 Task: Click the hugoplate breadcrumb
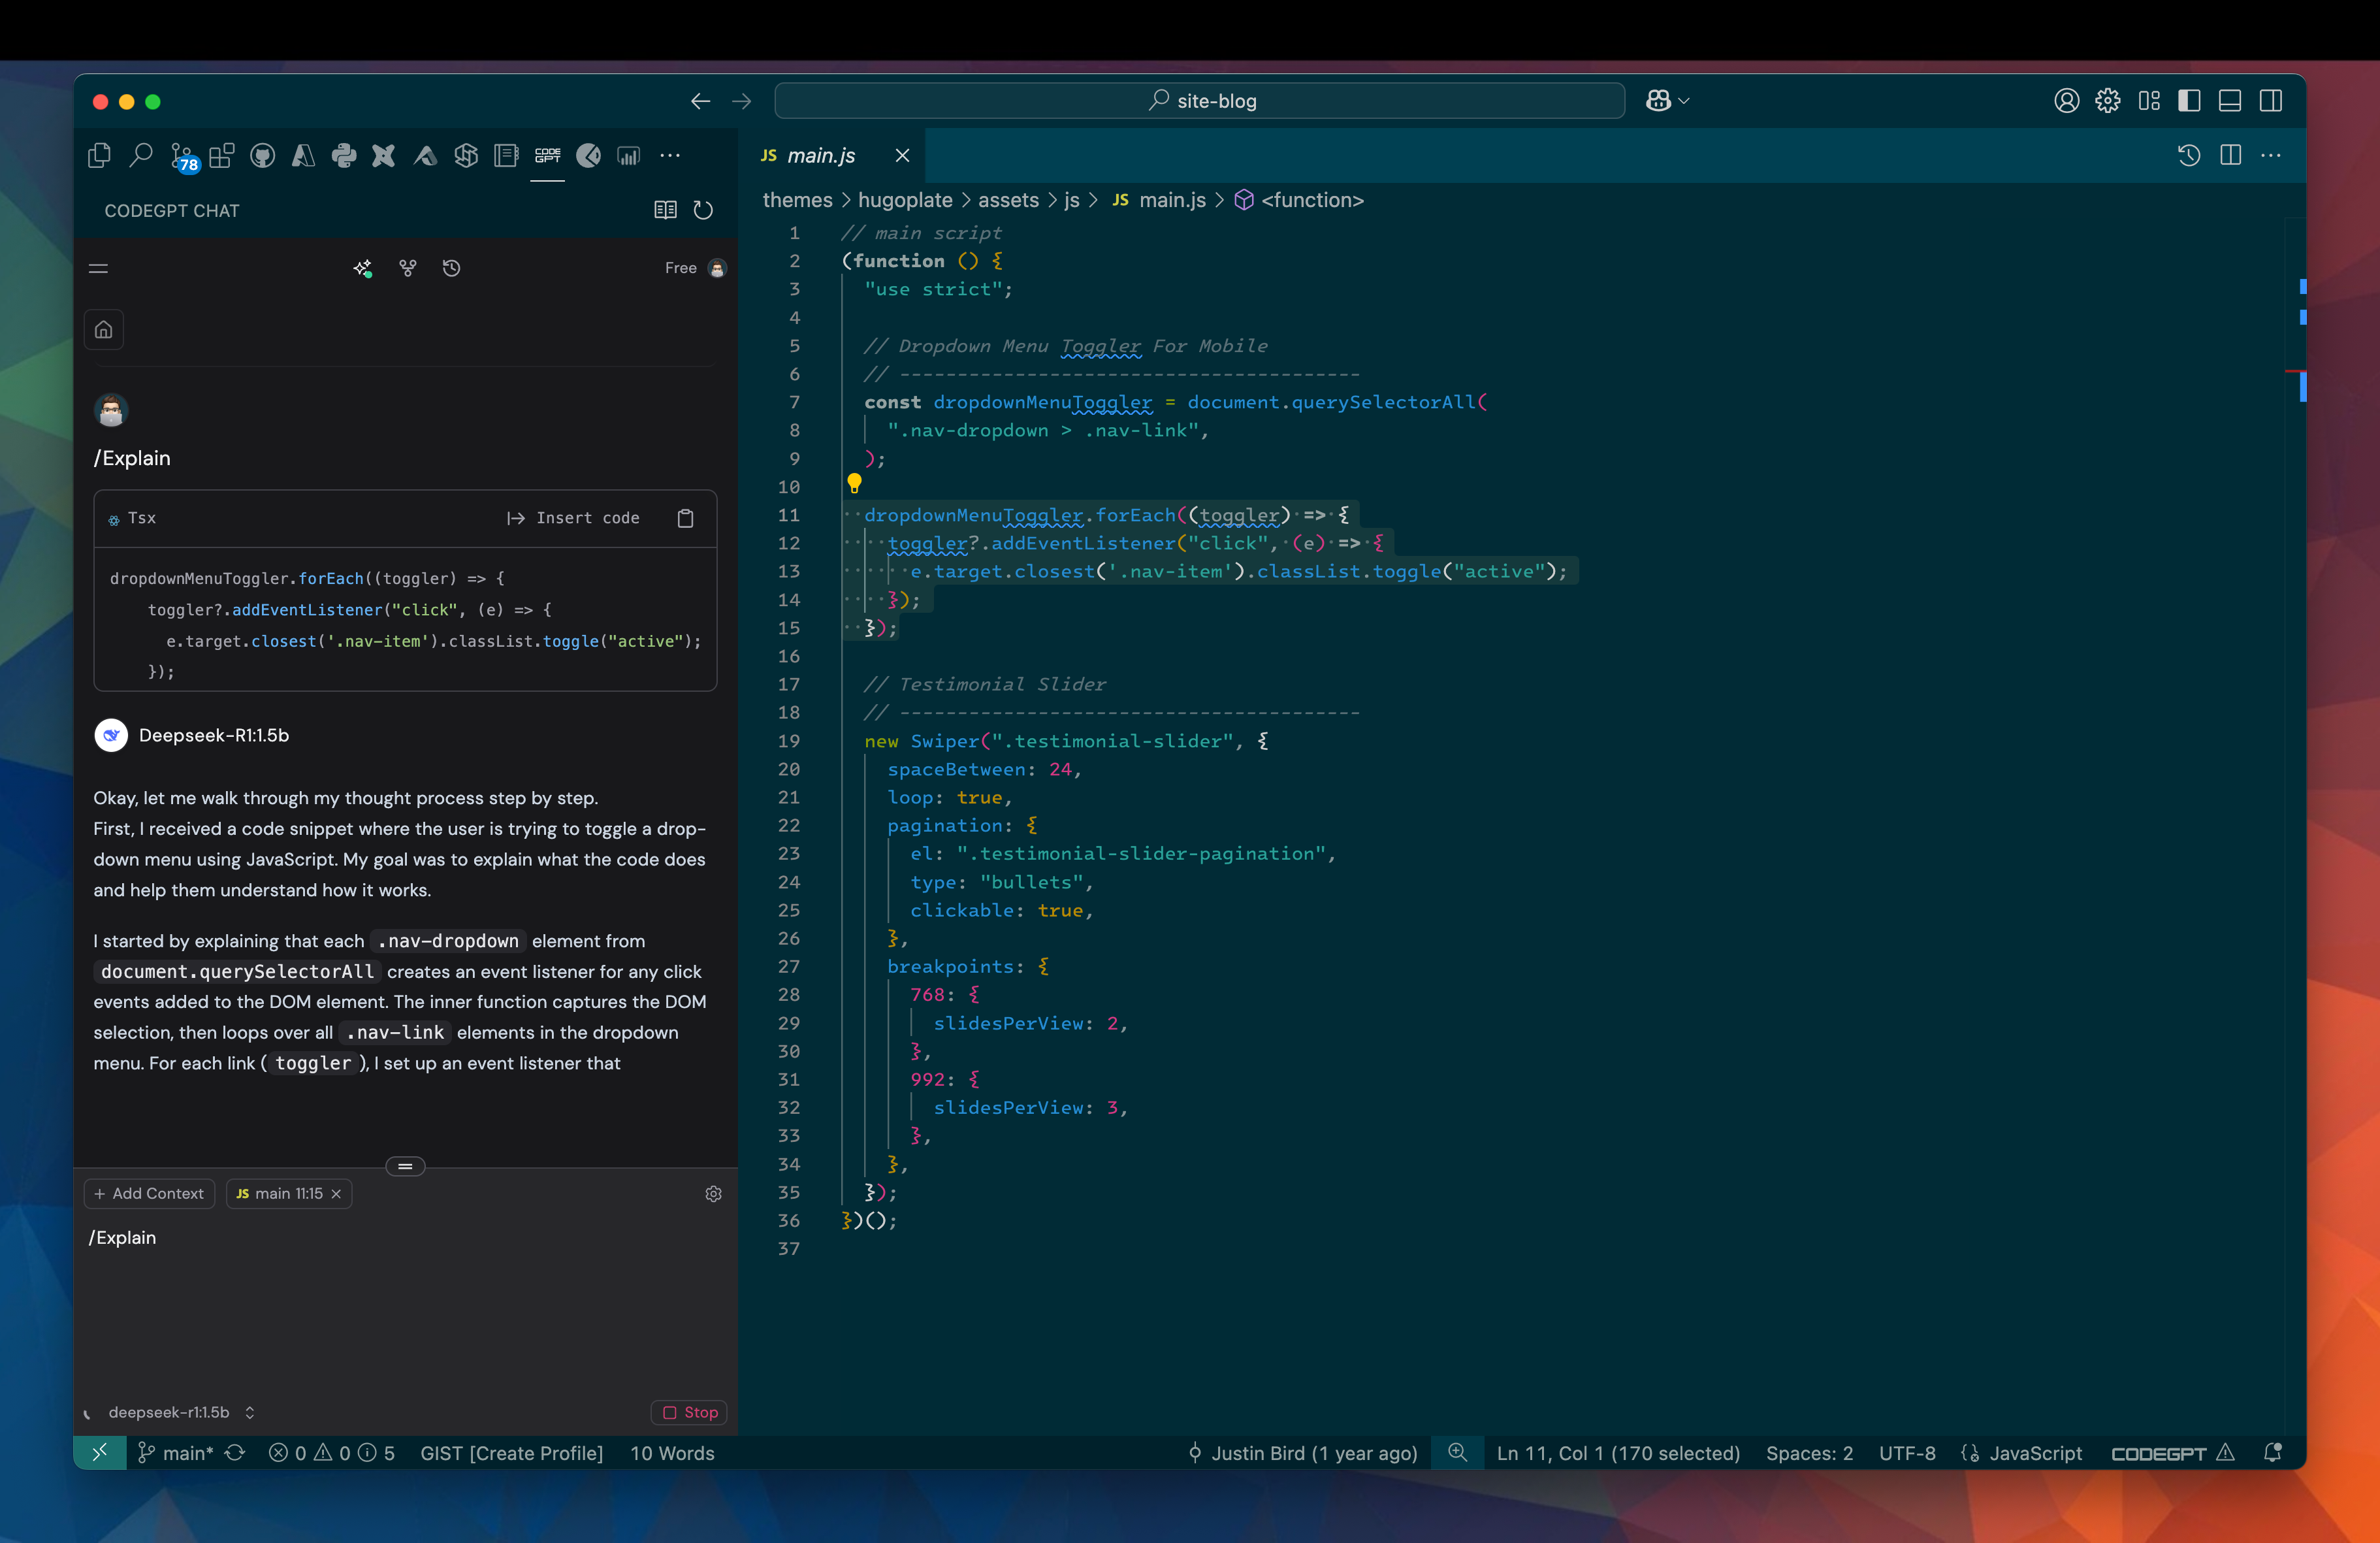coord(905,200)
